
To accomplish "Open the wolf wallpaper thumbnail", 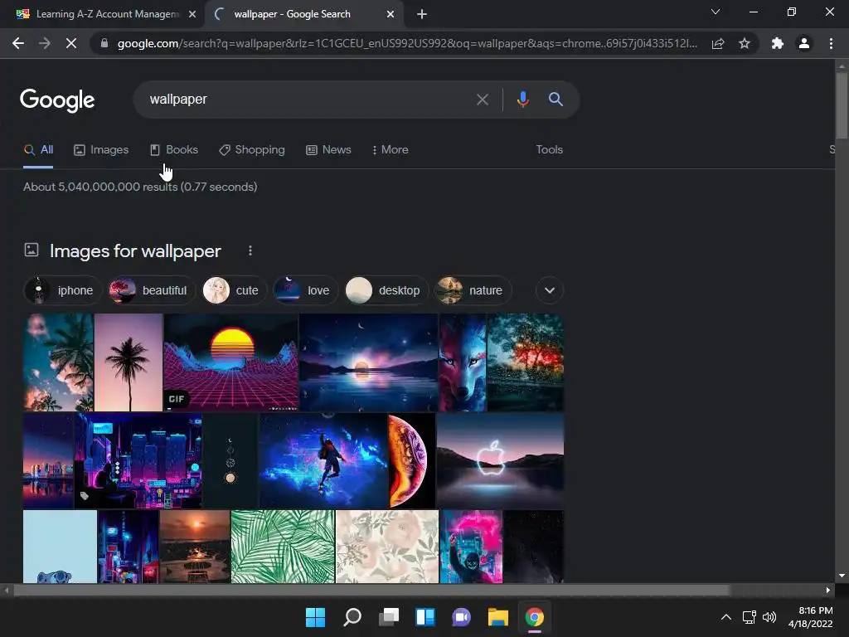I will tap(463, 362).
